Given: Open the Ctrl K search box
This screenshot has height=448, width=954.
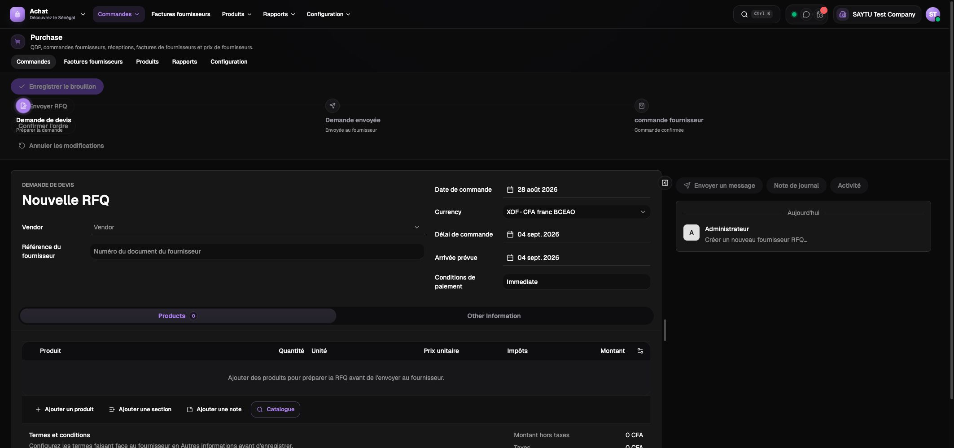Looking at the screenshot, I should click(x=757, y=14).
